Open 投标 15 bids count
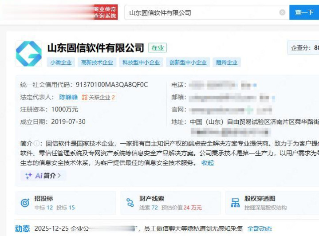Viewport: 319px width, 236px height. [66, 208]
